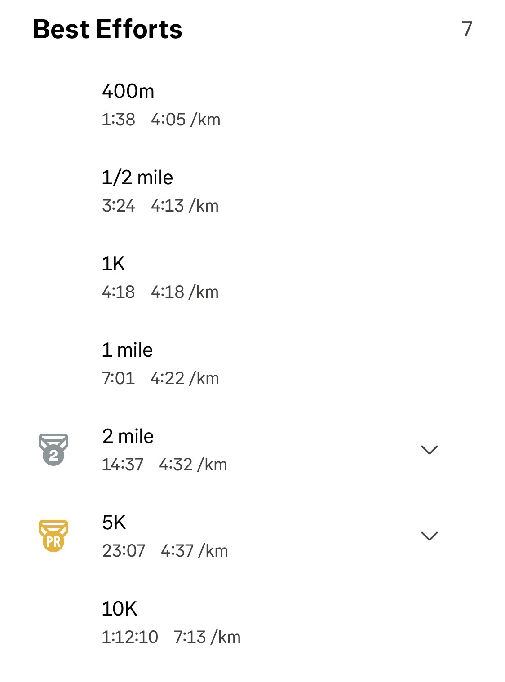Viewport: 505px width, 682px height.
Task: Click the 400m time of 1:38
Action: 118,120
